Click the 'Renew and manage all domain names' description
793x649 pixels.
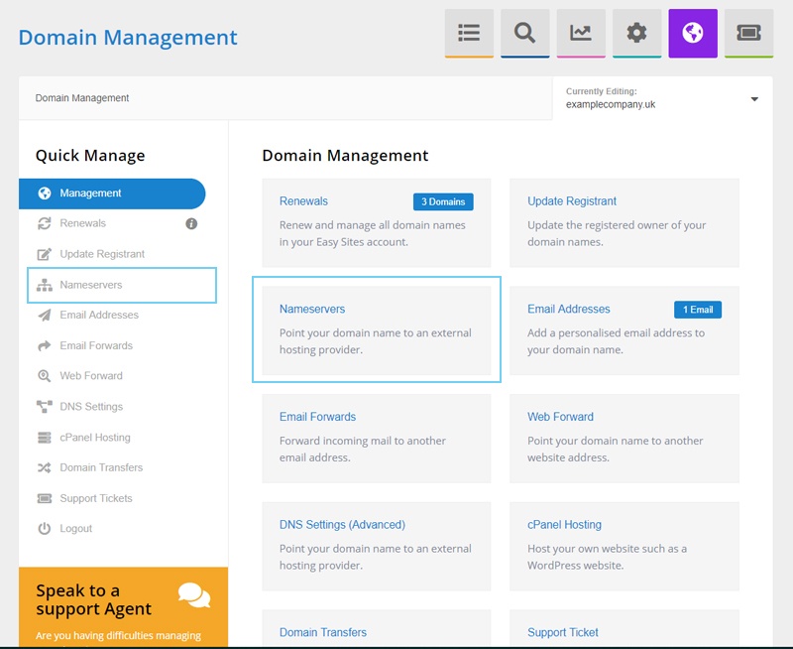[x=373, y=233]
